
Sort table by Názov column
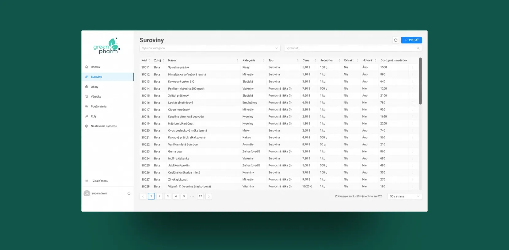tap(203, 60)
